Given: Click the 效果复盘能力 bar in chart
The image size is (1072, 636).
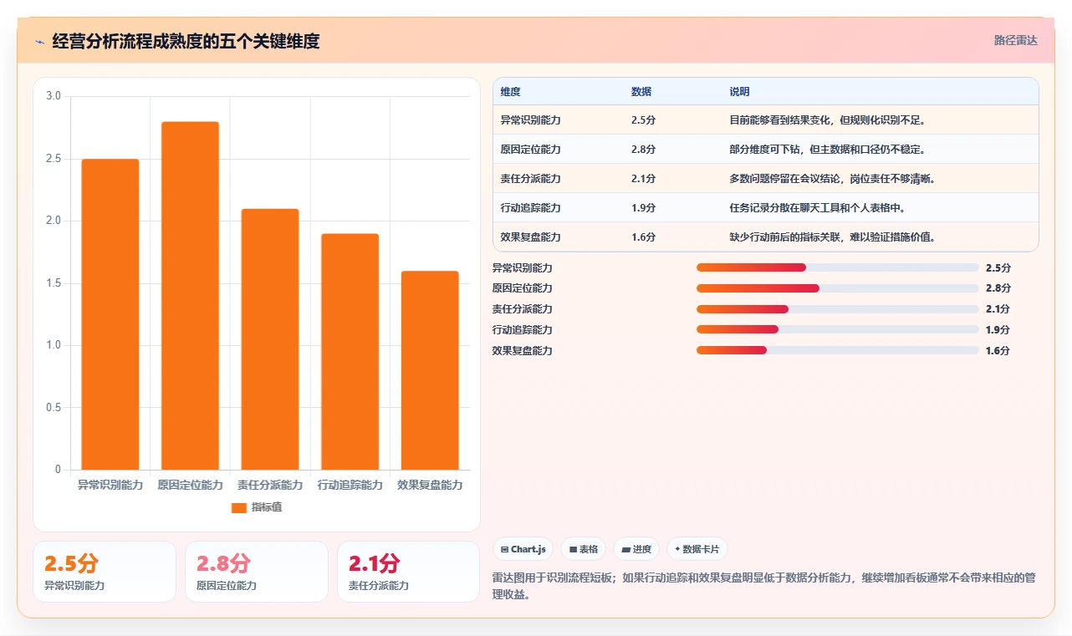Looking at the screenshot, I should coord(430,370).
